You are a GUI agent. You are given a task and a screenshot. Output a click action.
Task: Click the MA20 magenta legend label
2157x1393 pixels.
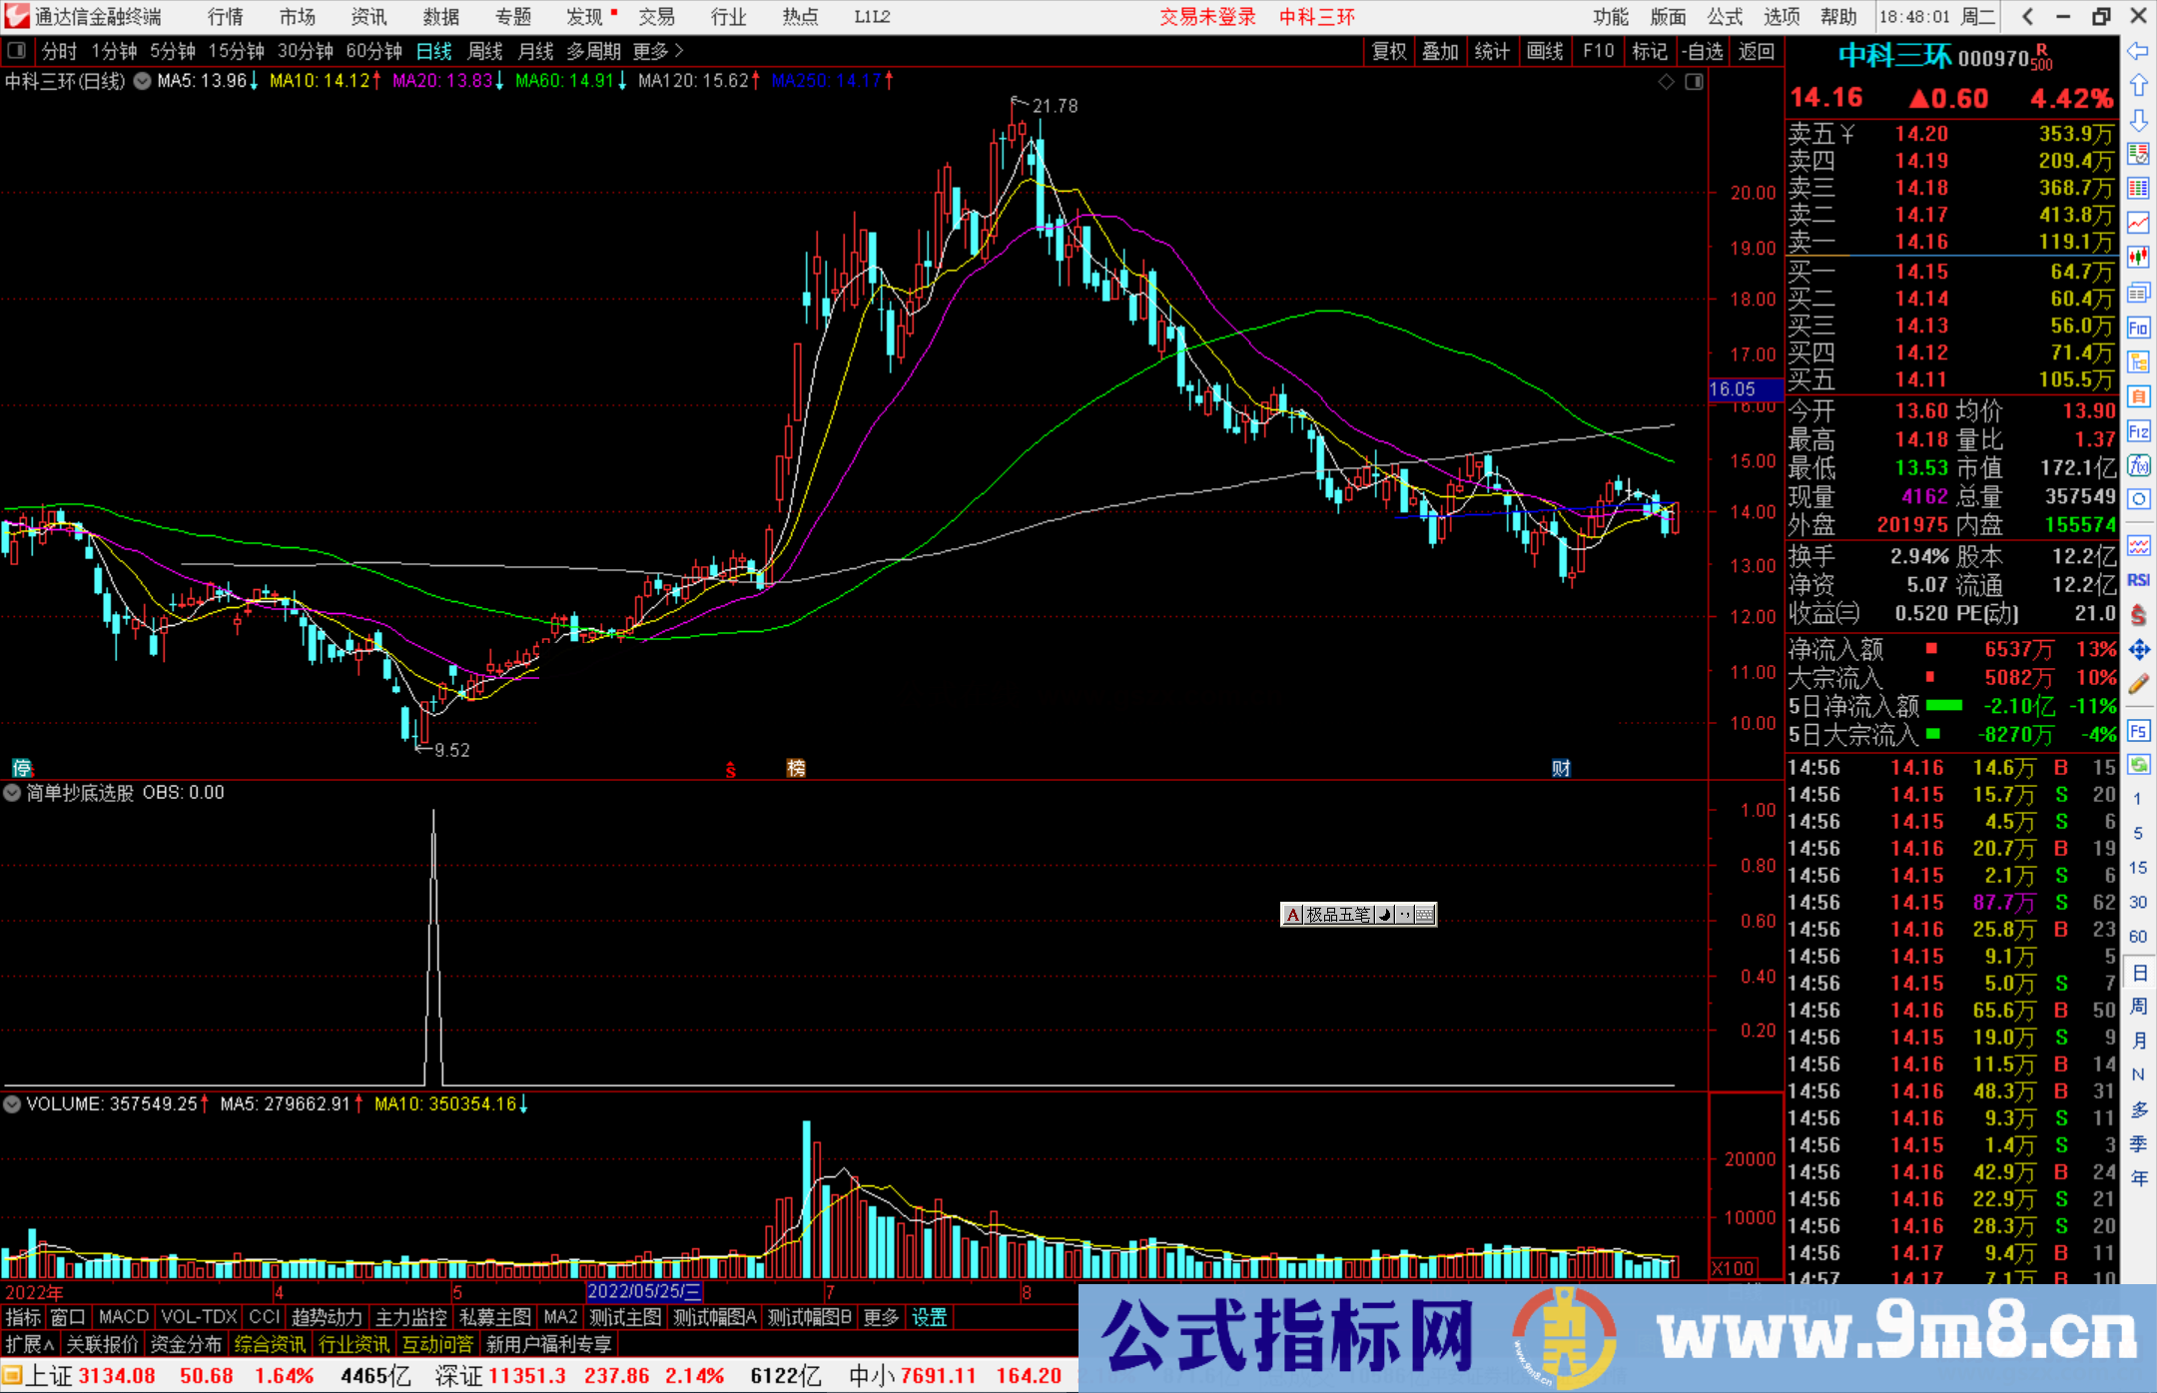[448, 81]
